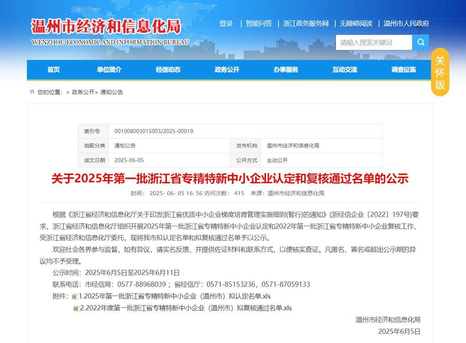Toggle the 关怀版 accessibility mode badge
Viewport: 466px width, 343px height.
point(440,72)
